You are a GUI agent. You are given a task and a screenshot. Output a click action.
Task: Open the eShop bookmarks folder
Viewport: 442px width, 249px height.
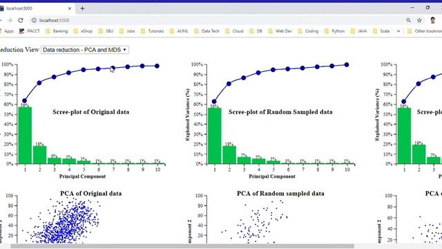[x=83, y=31]
